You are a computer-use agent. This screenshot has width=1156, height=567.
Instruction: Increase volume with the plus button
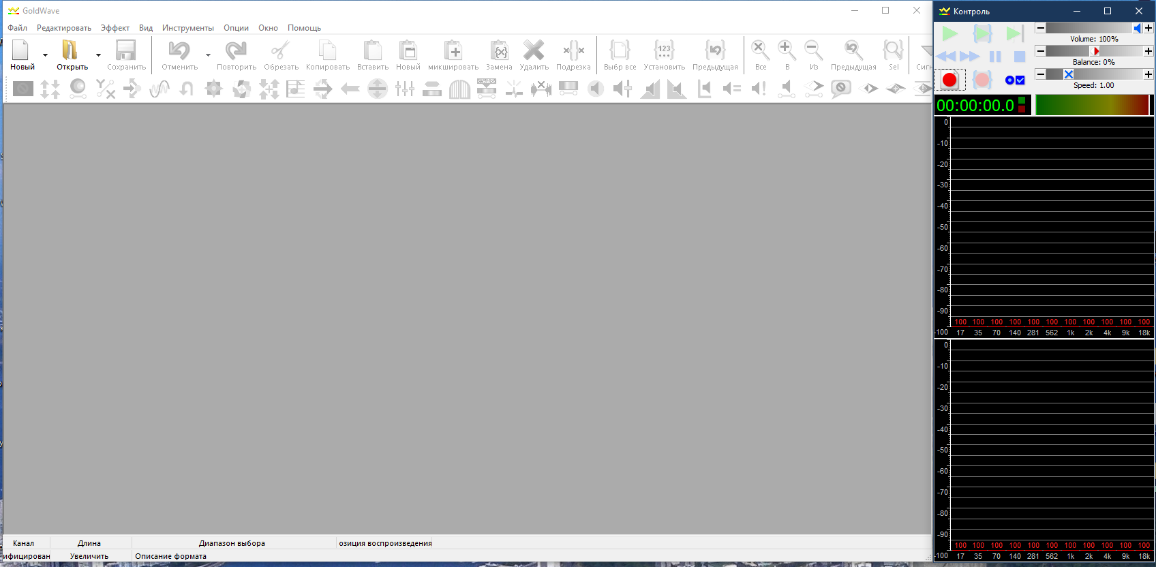coord(1149,28)
